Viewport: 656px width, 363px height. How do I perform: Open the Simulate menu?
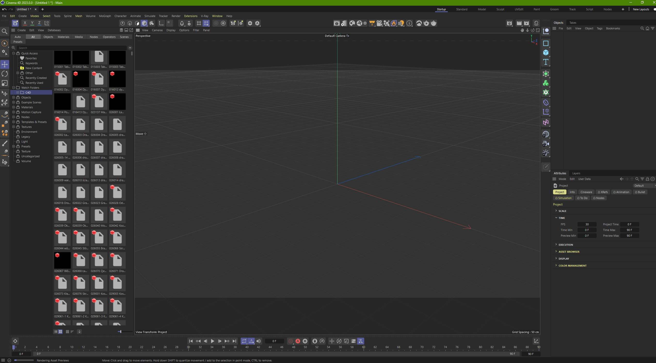click(150, 16)
